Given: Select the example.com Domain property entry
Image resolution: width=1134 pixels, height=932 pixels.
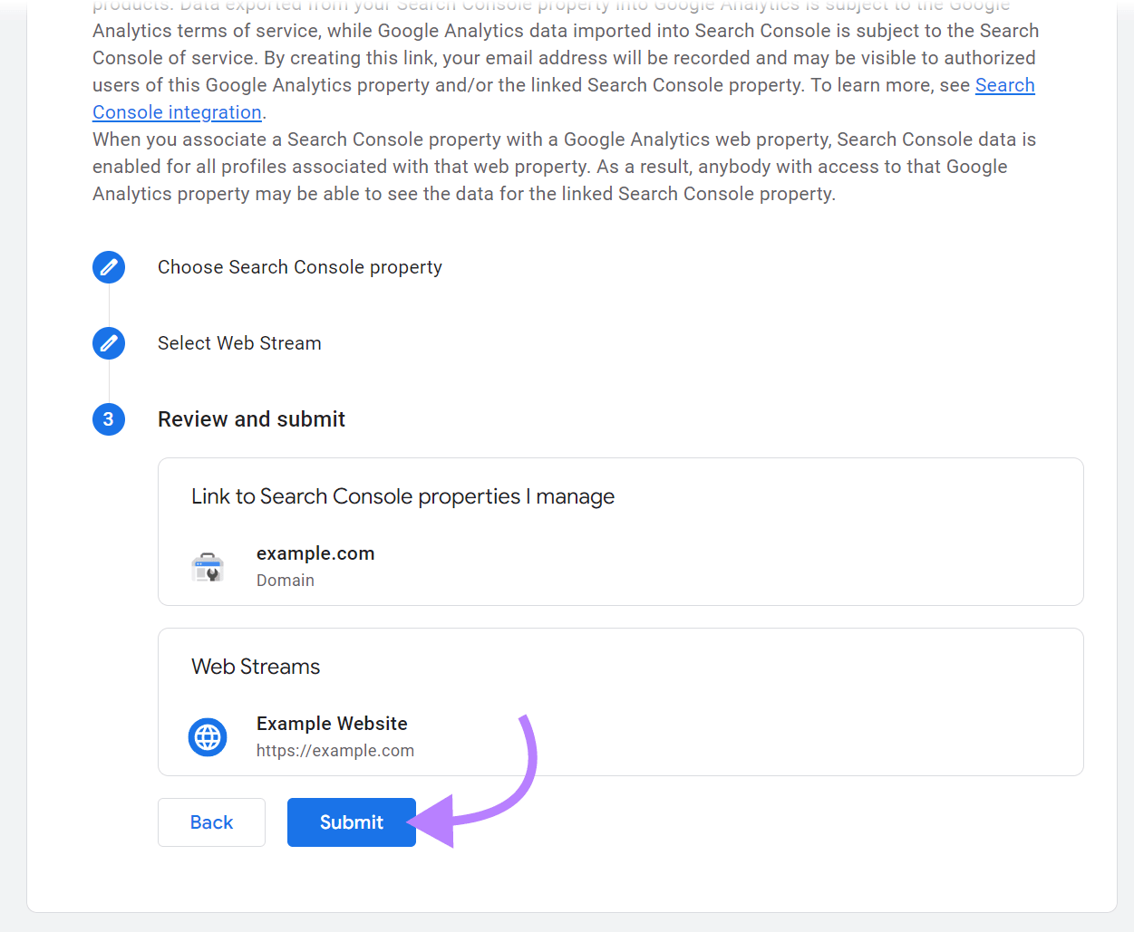Looking at the screenshot, I should (x=315, y=565).
